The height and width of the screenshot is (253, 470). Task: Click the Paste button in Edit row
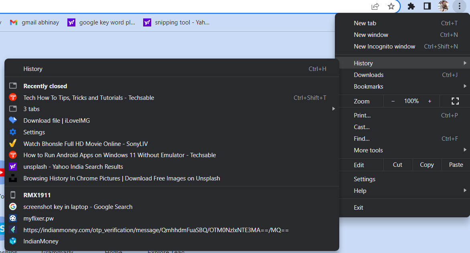click(x=456, y=164)
